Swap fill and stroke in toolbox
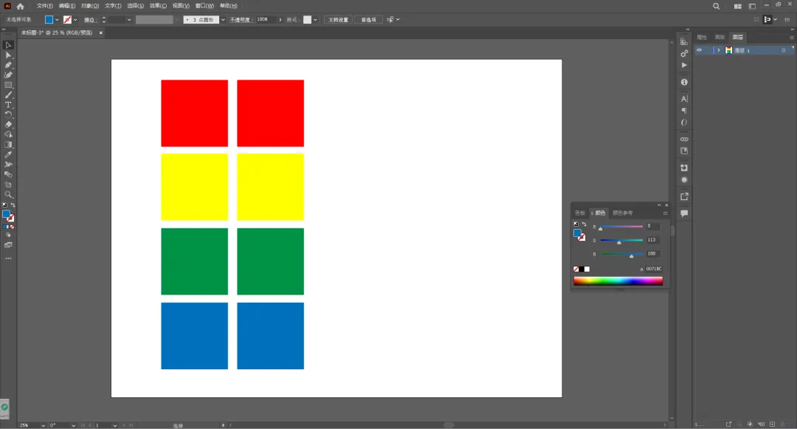 tap(13, 205)
